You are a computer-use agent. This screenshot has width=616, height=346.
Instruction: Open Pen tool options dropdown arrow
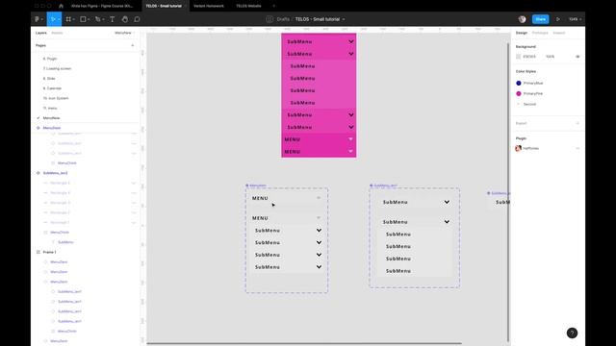[x=103, y=19]
